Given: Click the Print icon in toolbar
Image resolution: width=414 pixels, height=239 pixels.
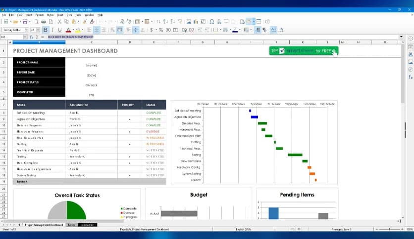Looking at the screenshot, I should click(44, 22).
